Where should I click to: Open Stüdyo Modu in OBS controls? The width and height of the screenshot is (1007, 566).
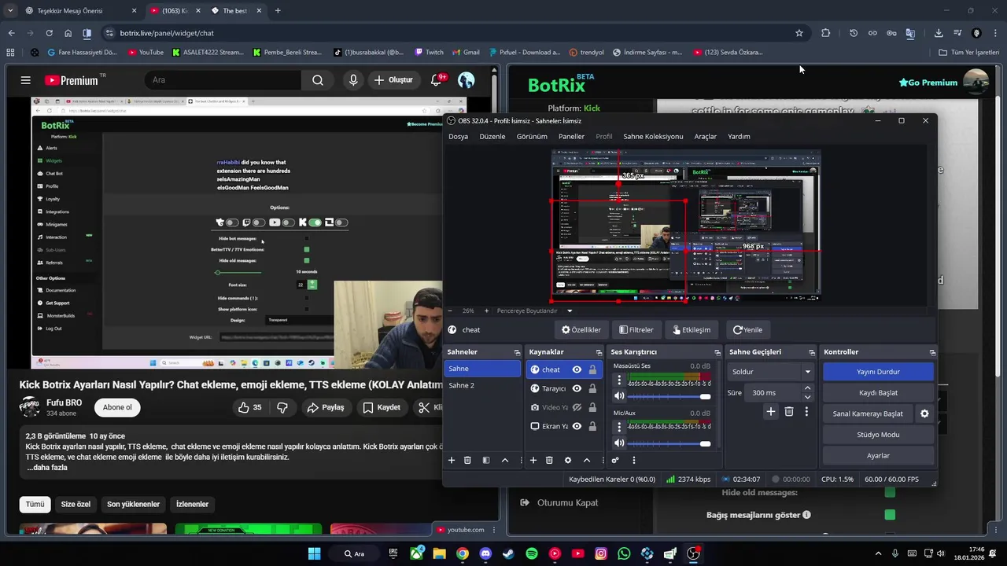point(878,435)
